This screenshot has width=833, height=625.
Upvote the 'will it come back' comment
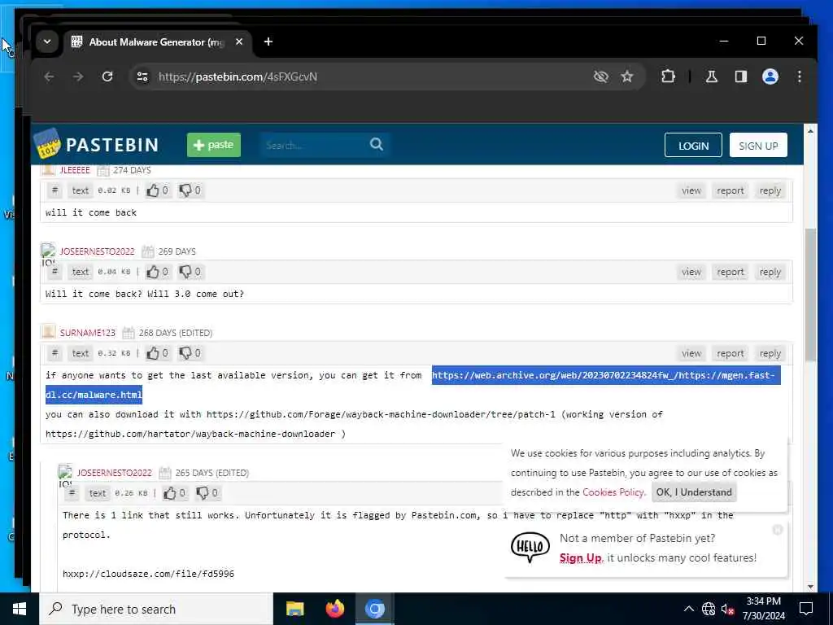click(157, 190)
